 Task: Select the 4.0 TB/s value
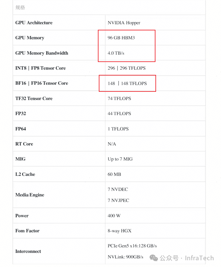tap(116, 53)
